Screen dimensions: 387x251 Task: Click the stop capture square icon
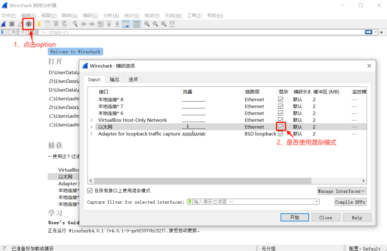coord(11,24)
